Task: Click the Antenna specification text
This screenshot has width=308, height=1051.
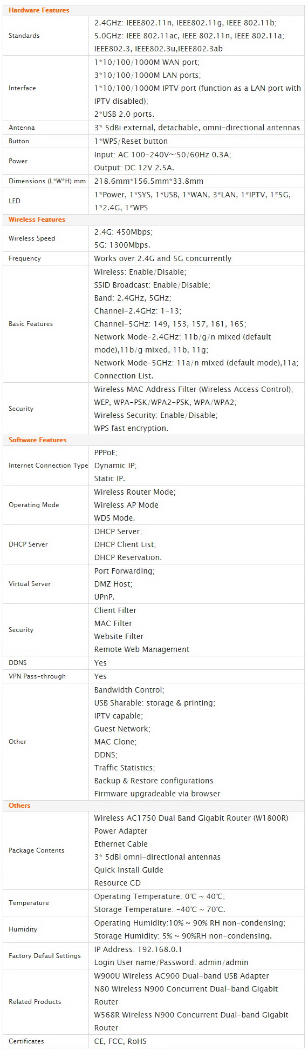Action: pos(197,128)
